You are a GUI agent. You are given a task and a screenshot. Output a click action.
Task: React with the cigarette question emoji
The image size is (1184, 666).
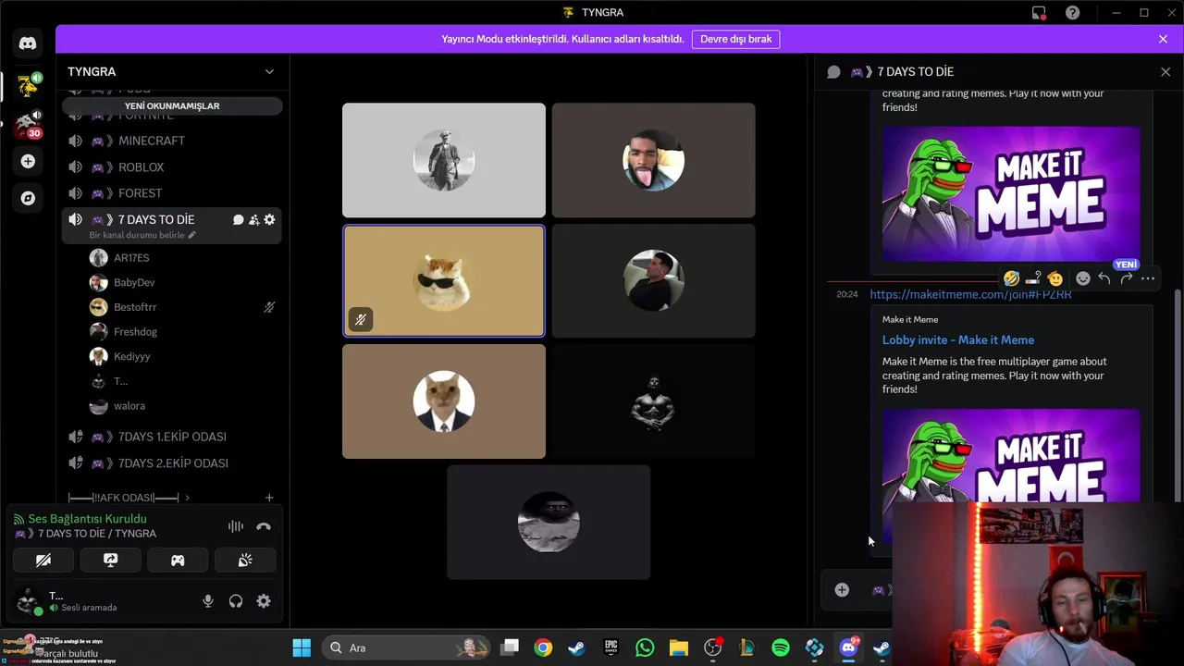1033,278
